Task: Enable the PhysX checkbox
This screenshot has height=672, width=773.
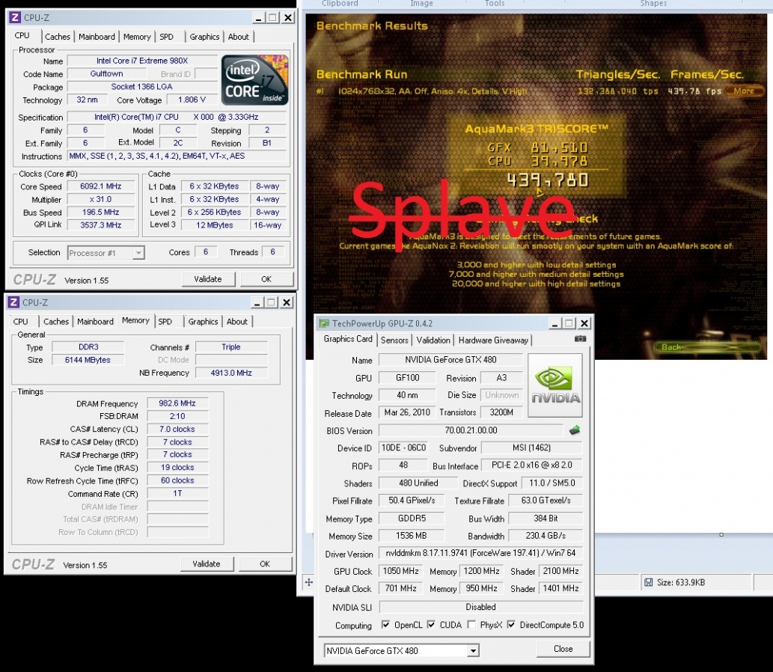Action: coord(471,625)
